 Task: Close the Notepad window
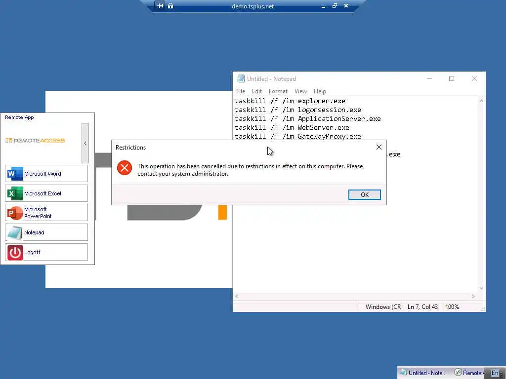[x=474, y=78]
